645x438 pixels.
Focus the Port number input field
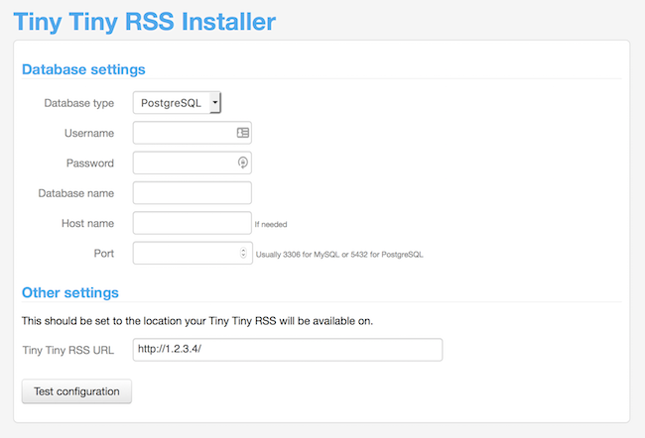[x=186, y=254]
